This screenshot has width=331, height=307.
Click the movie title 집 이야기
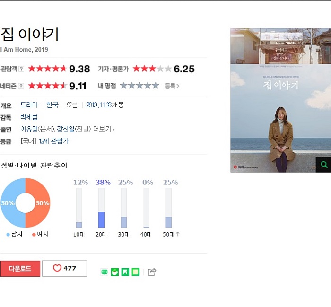pyautogui.click(x=29, y=34)
